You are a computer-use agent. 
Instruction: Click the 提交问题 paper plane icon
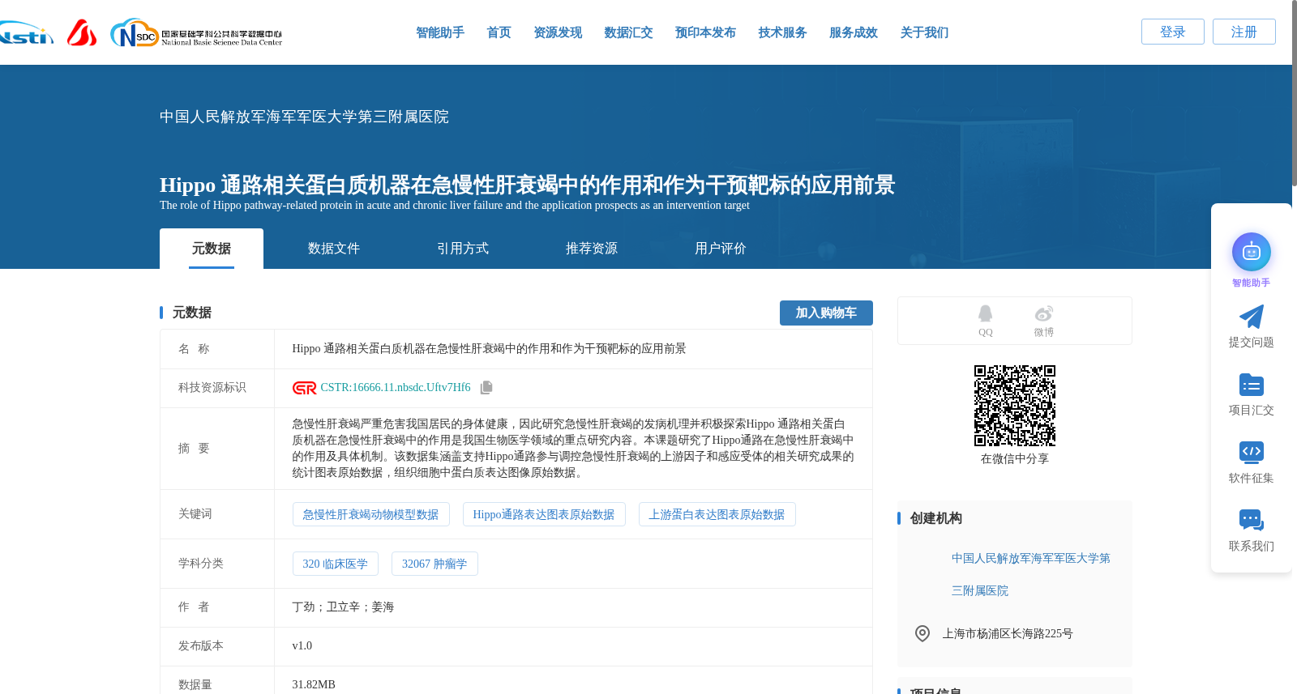[x=1251, y=317]
